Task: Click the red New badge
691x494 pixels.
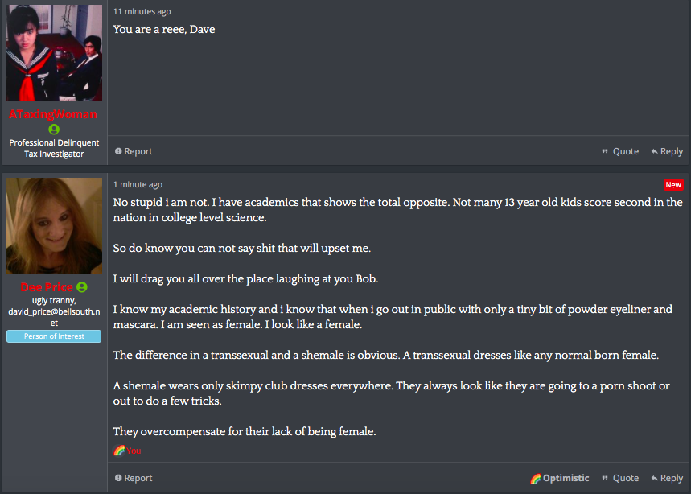Action: click(673, 184)
